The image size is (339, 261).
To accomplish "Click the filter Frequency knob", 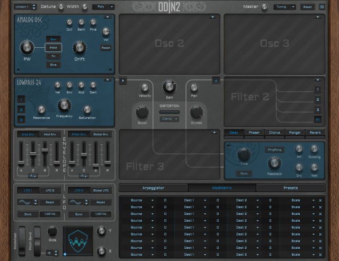I will pos(64,106).
